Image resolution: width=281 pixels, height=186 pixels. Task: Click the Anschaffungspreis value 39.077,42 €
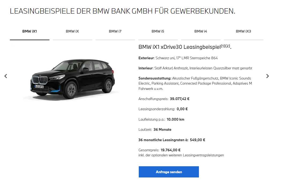coord(180,99)
